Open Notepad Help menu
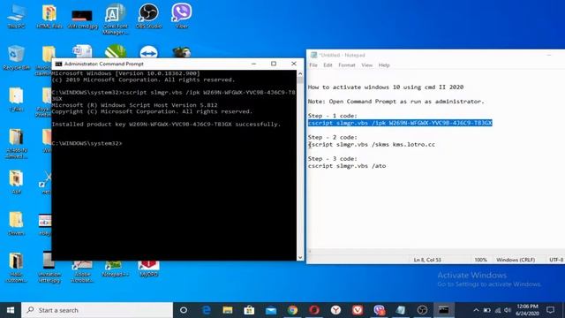This screenshot has height=318, width=565. tap(384, 65)
